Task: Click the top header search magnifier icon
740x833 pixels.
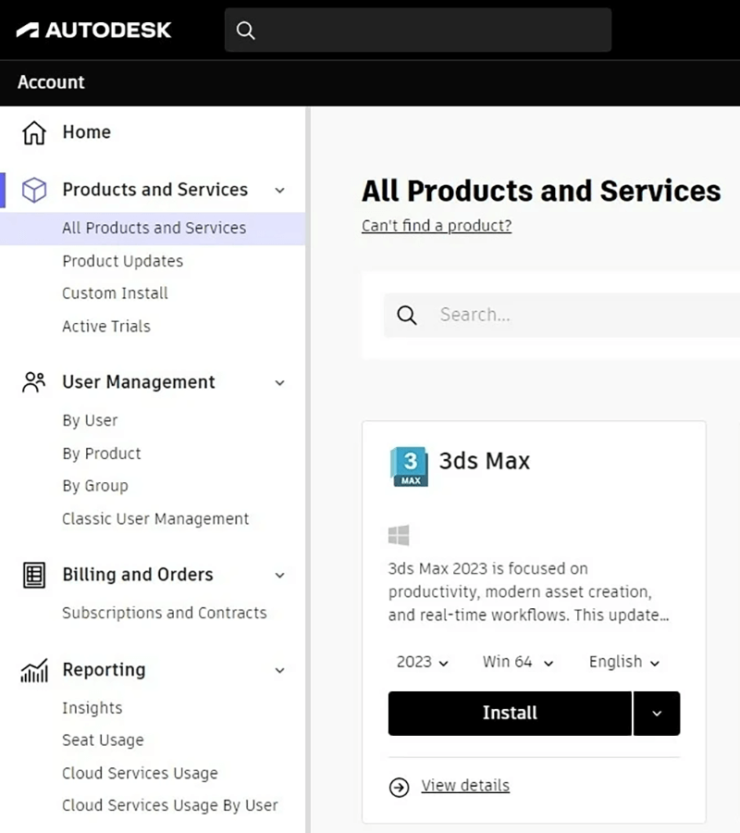Action: click(245, 31)
